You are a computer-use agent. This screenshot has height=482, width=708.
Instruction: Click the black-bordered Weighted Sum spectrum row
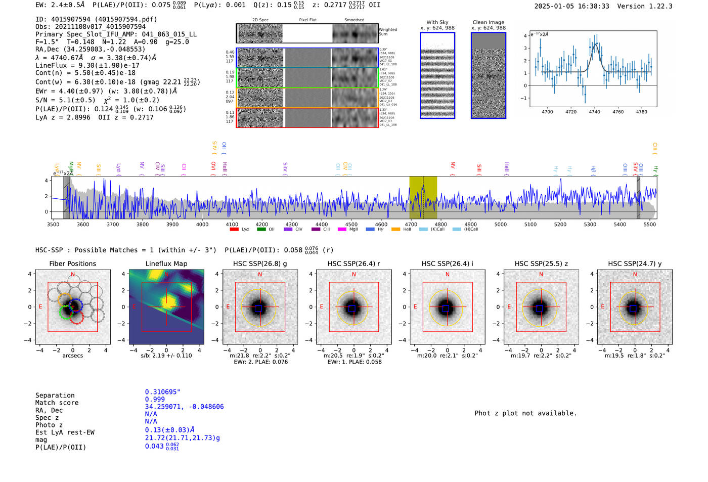(307, 33)
